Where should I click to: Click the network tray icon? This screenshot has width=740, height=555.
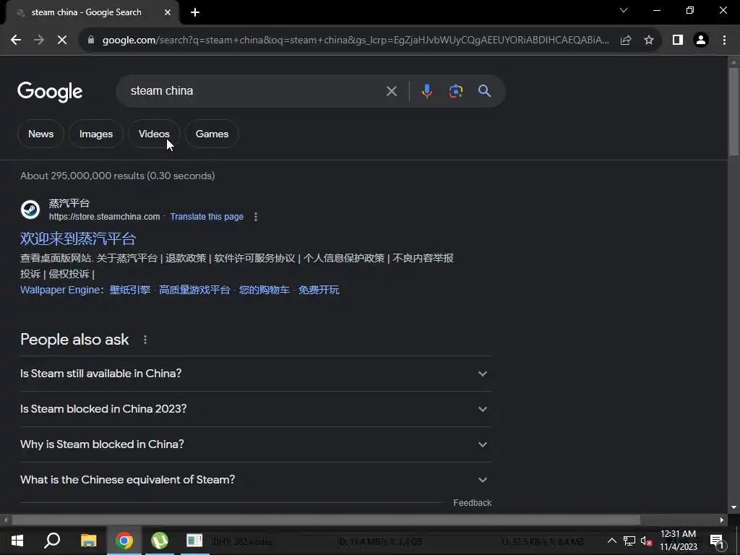pyautogui.click(x=629, y=541)
